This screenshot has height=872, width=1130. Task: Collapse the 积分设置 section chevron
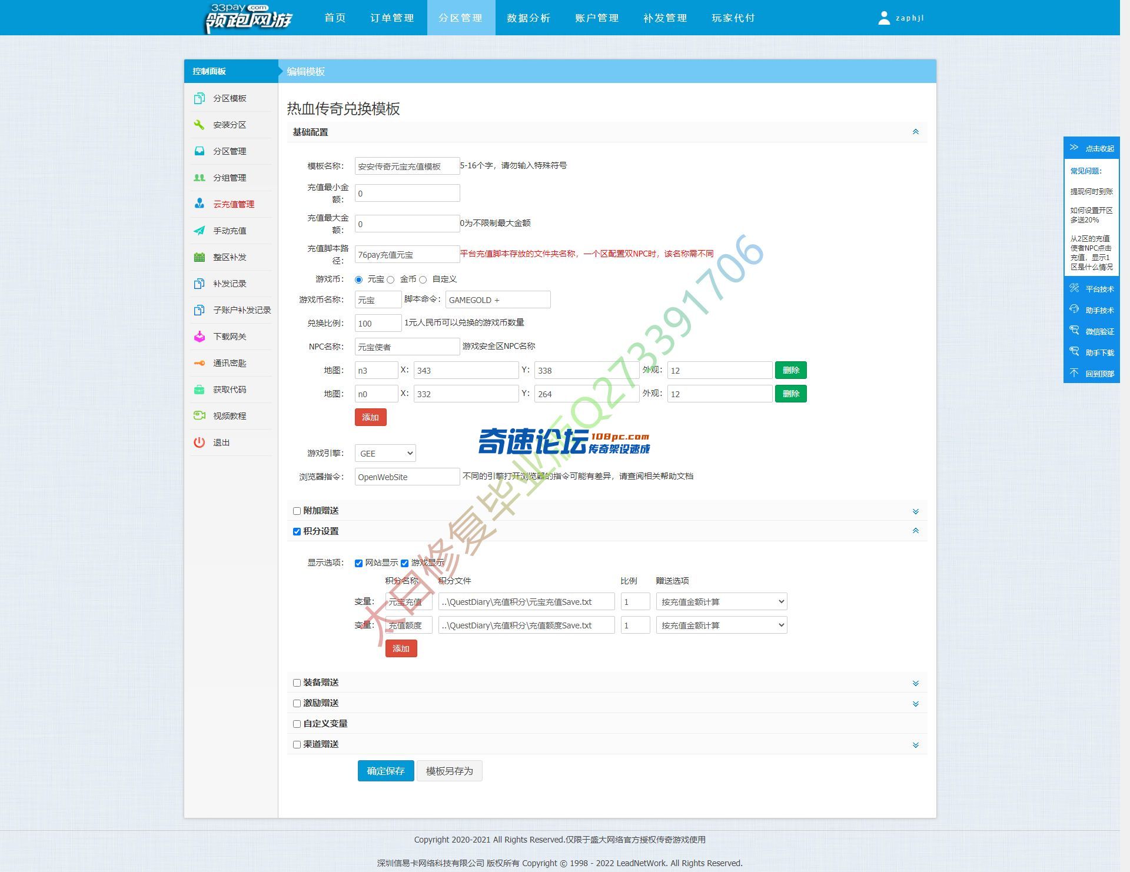pos(916,531)
